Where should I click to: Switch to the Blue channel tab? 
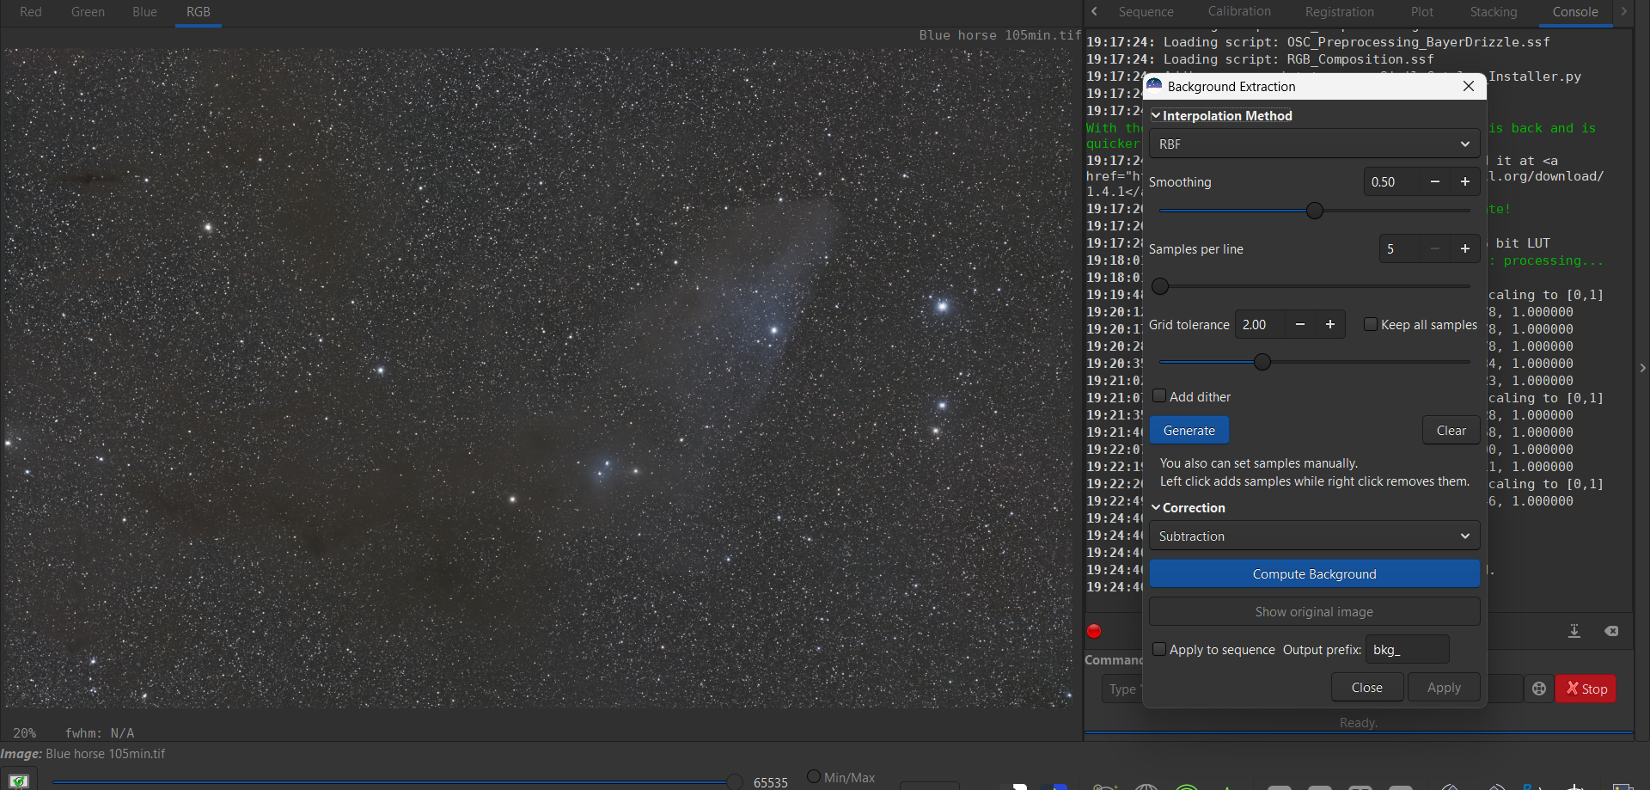click(144, 12)
